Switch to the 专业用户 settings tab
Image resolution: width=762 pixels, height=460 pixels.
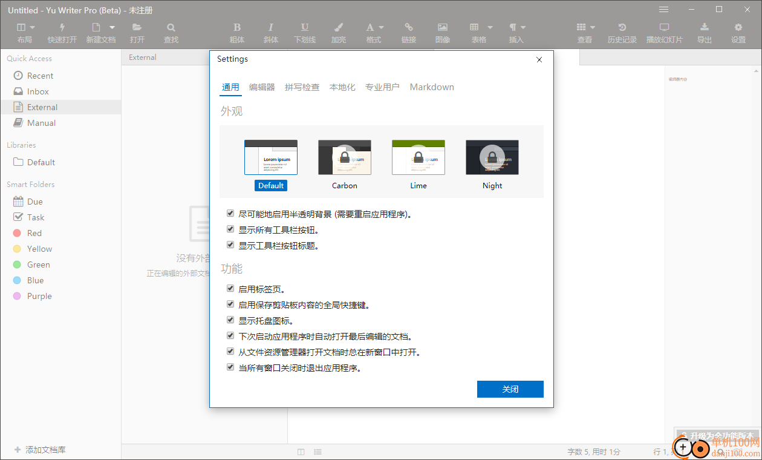382,87
